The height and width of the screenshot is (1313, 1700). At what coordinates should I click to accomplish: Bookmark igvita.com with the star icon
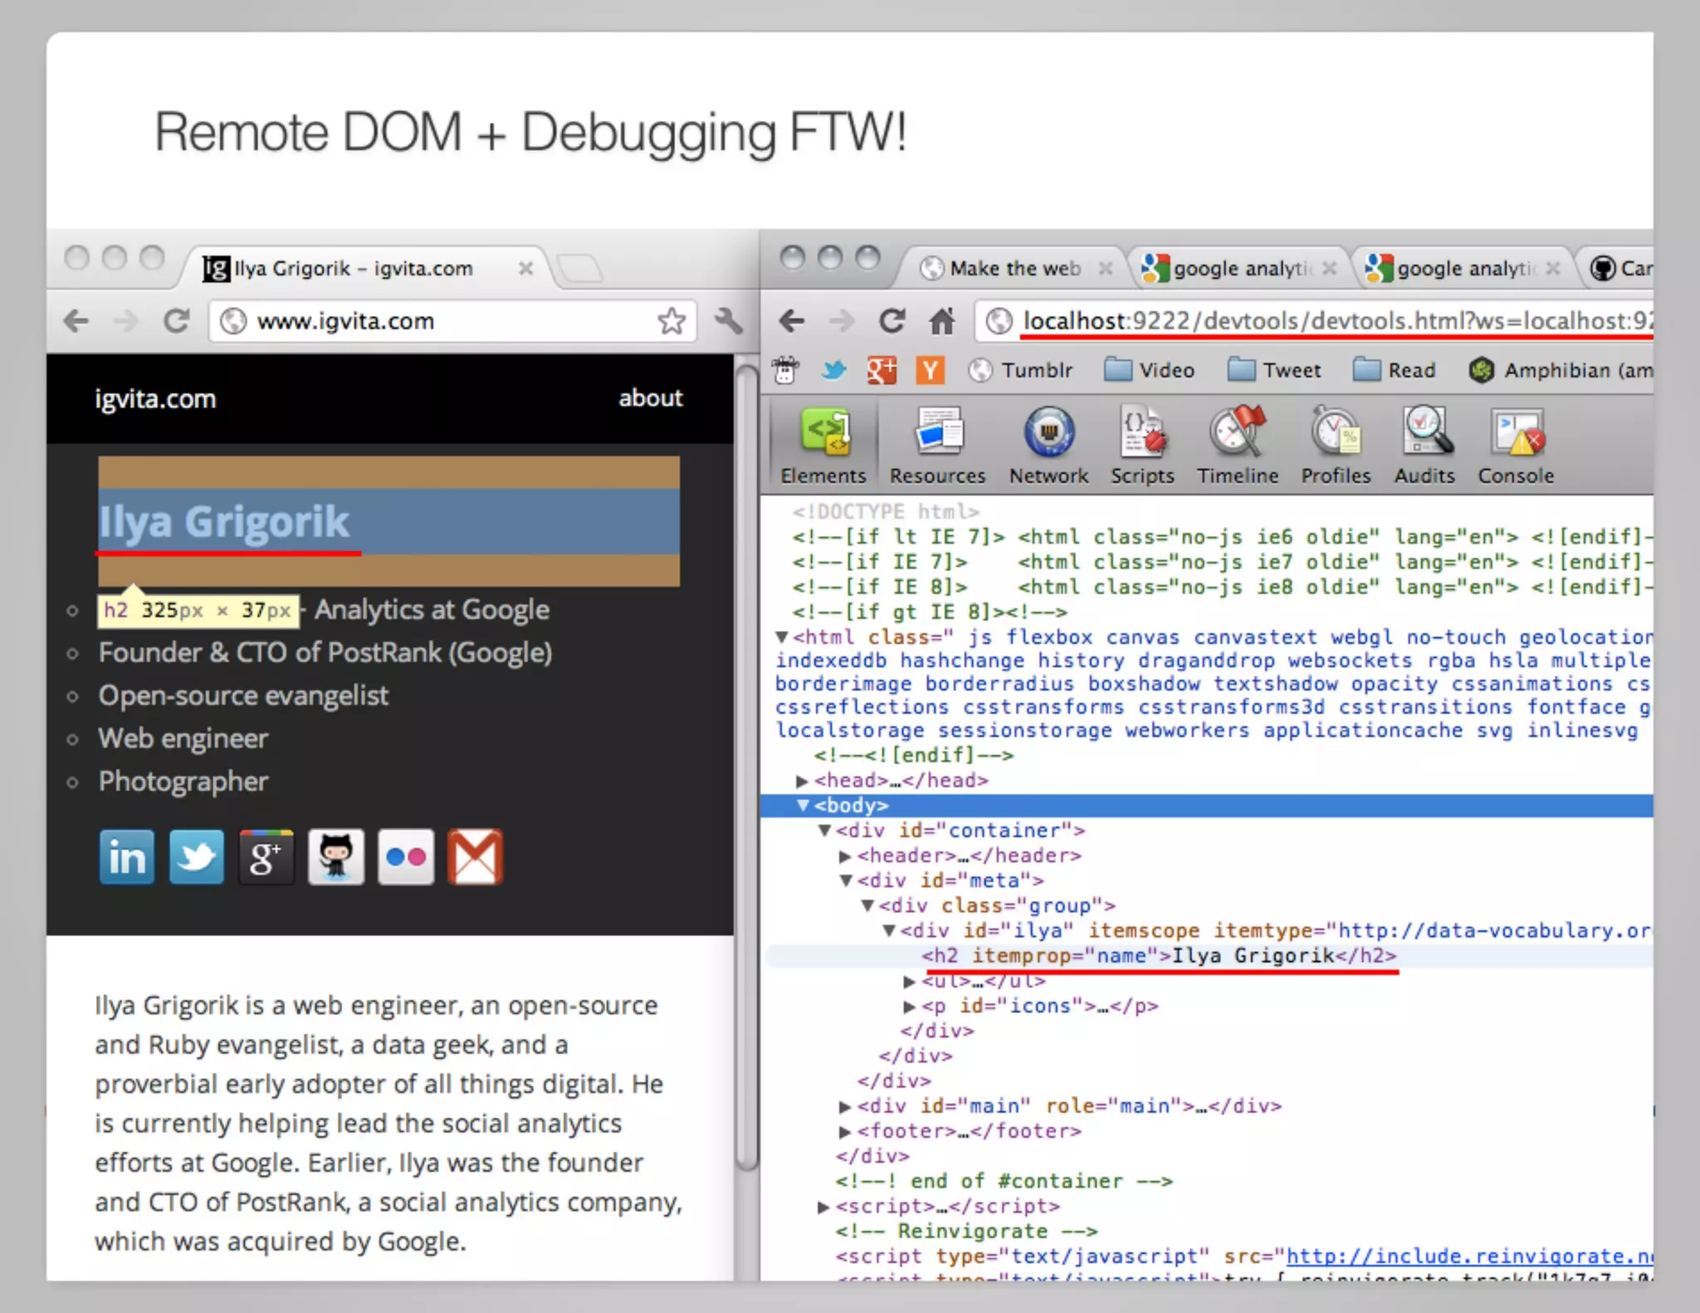(671, 321)
